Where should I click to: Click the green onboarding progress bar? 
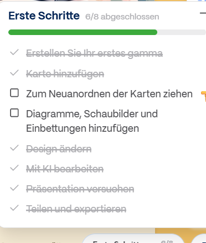click(83, 32)
